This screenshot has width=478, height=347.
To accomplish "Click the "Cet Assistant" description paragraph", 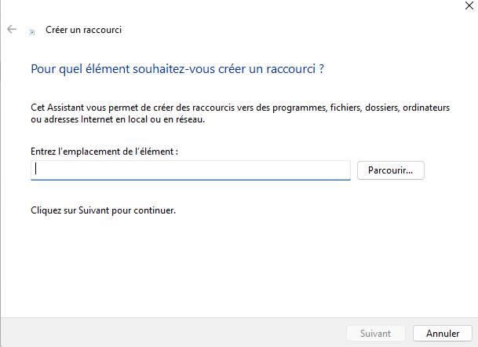I will (239, 114).
